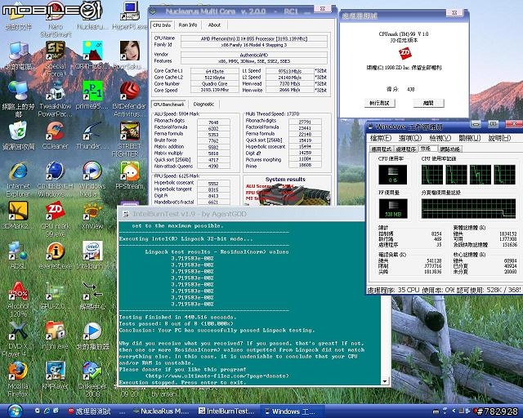Open the 檔案(F) menu in Task Manager
This screenshot has width=523, height=418.
[x=381, y=138]
